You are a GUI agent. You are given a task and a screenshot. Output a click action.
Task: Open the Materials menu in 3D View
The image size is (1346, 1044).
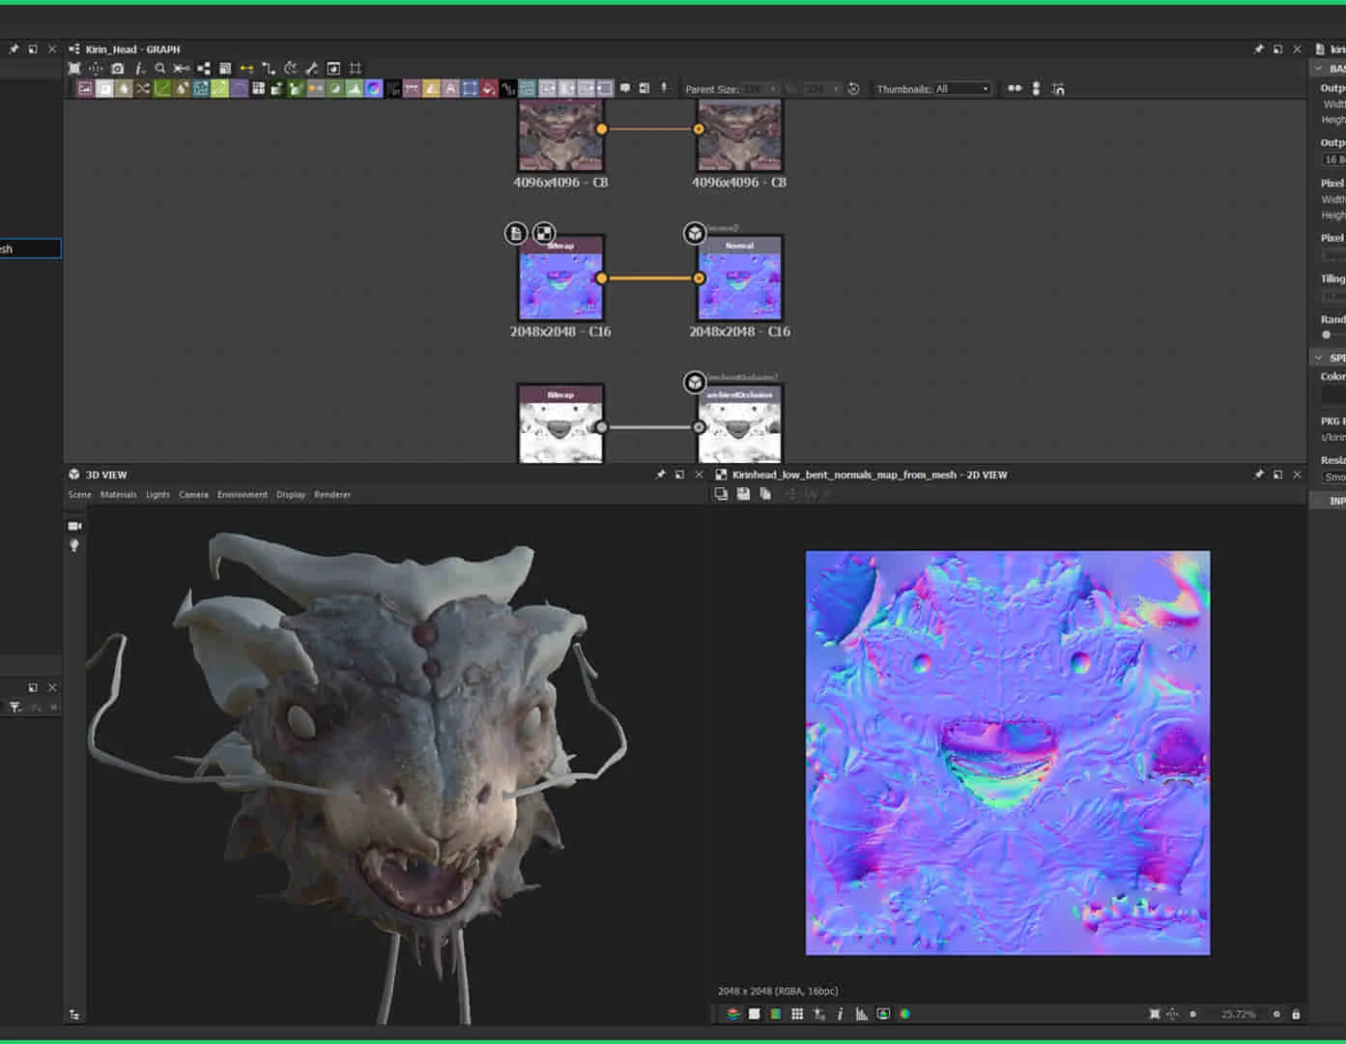click(119, 495)
